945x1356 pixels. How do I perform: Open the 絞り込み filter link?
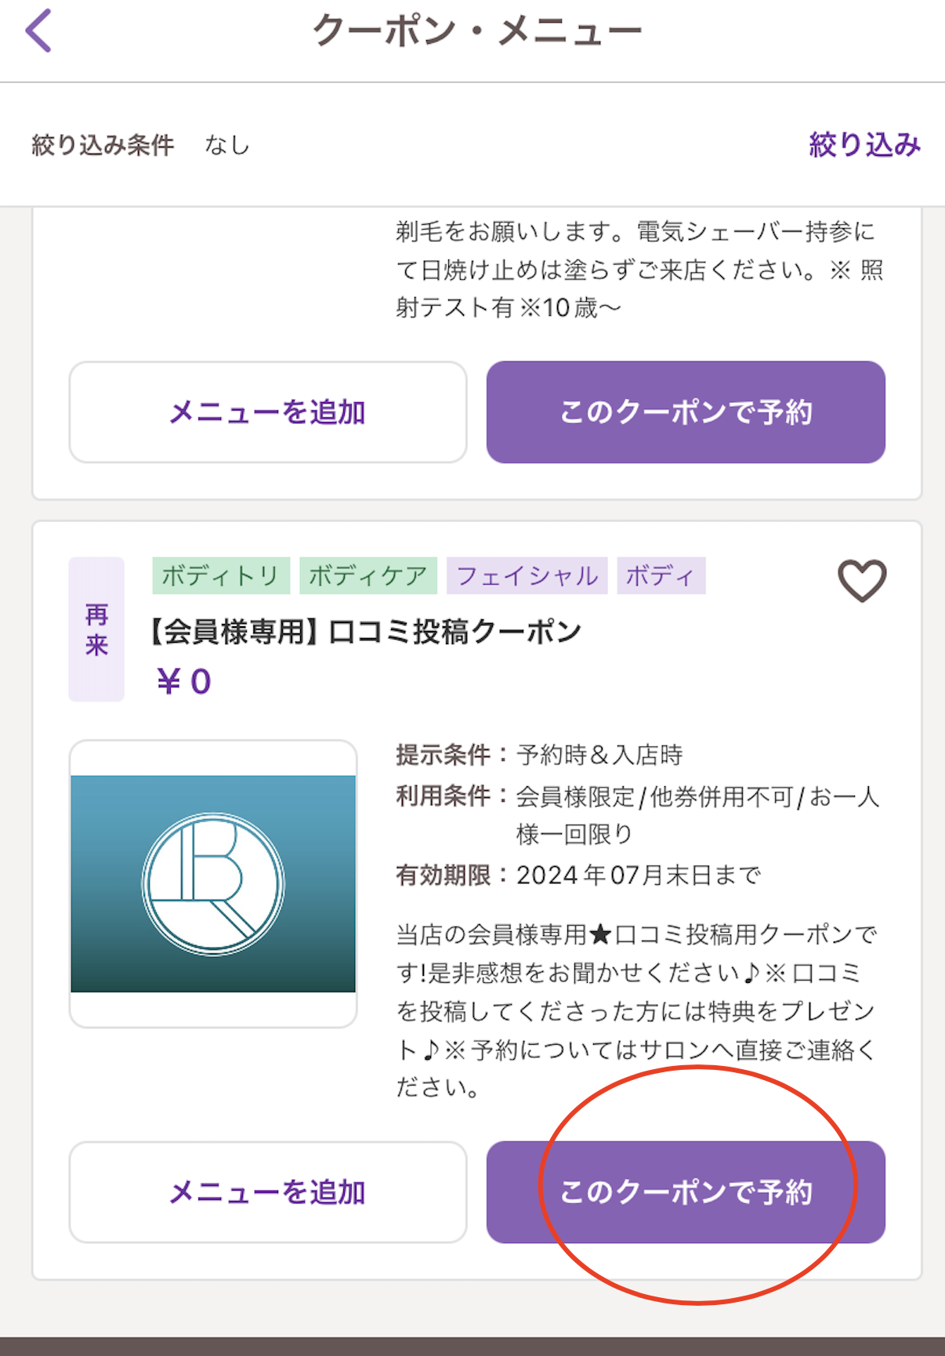[x=864, y=145]
